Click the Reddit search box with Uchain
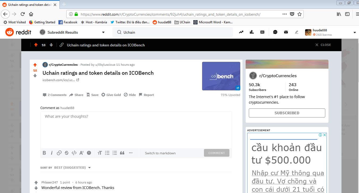This screenshot has height=193, width=359. click(x=173, y=32)
